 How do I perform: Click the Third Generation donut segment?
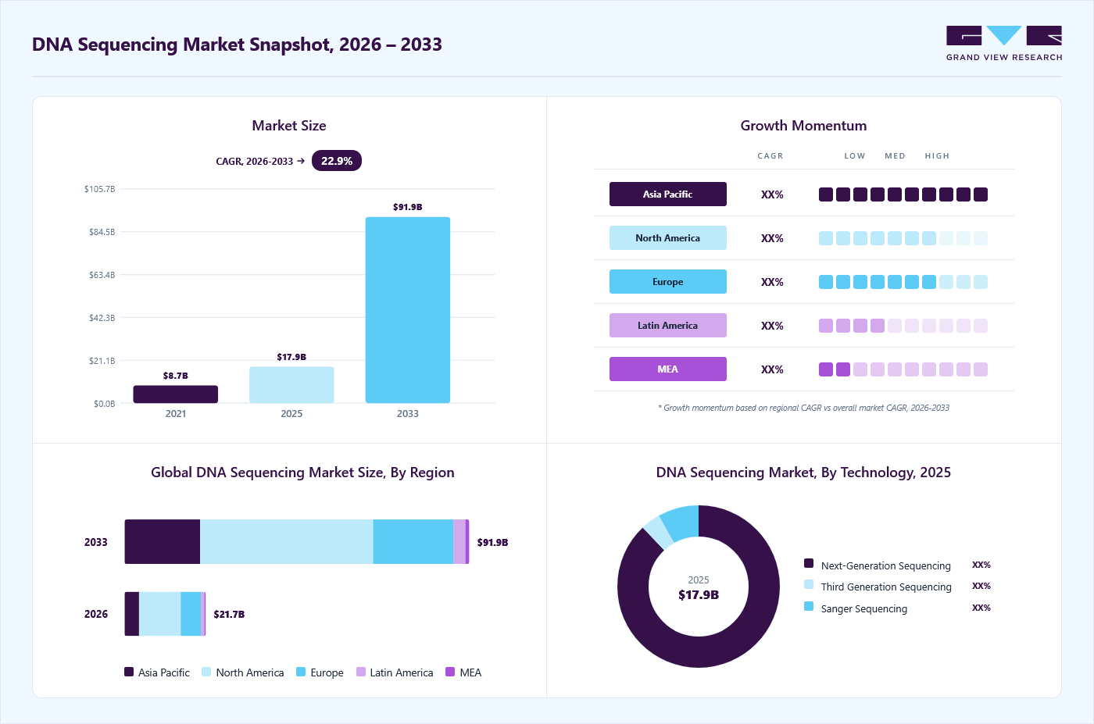pos(658,533)
